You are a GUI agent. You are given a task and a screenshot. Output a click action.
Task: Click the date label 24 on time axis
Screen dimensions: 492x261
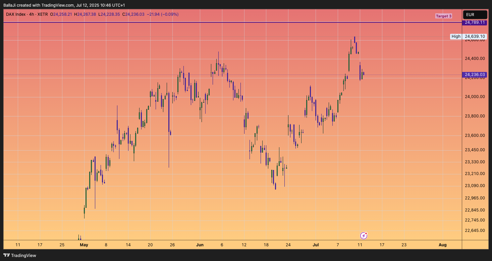tap(288, 245)
